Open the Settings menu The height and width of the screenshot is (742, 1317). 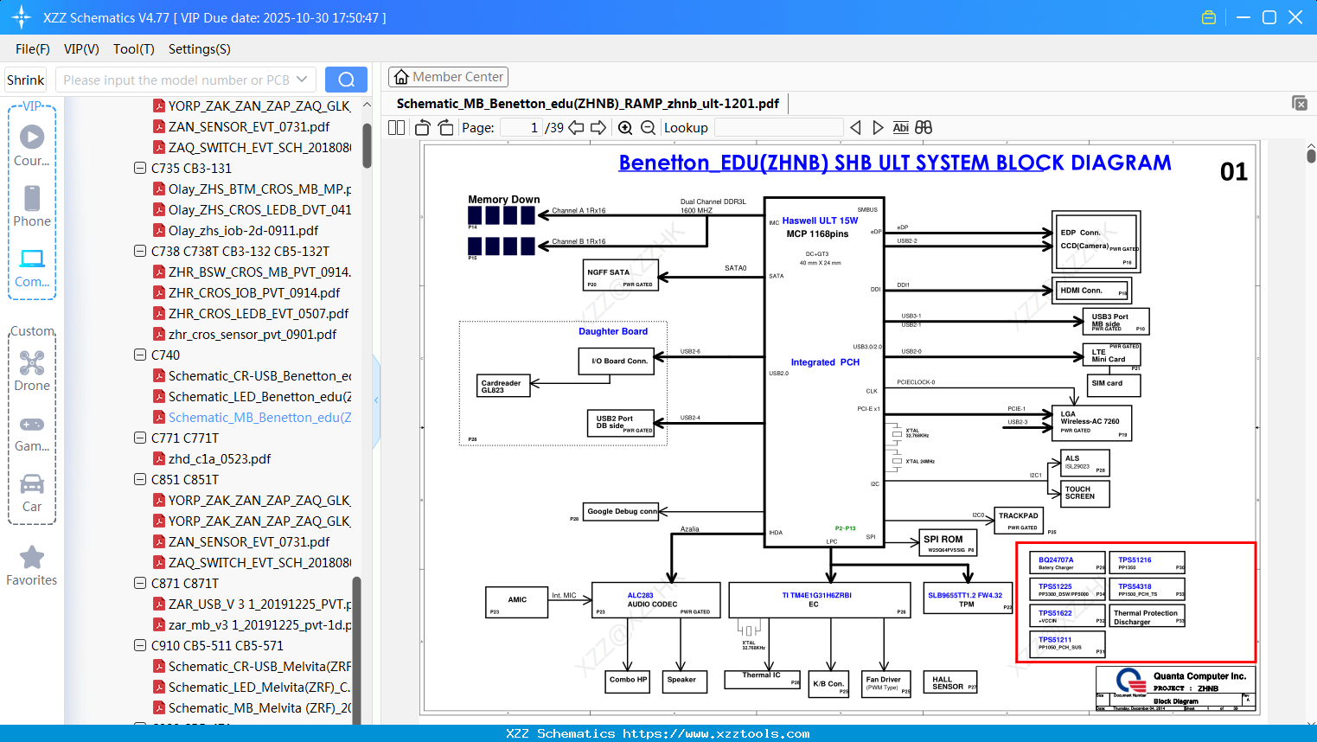coord(200,49)
